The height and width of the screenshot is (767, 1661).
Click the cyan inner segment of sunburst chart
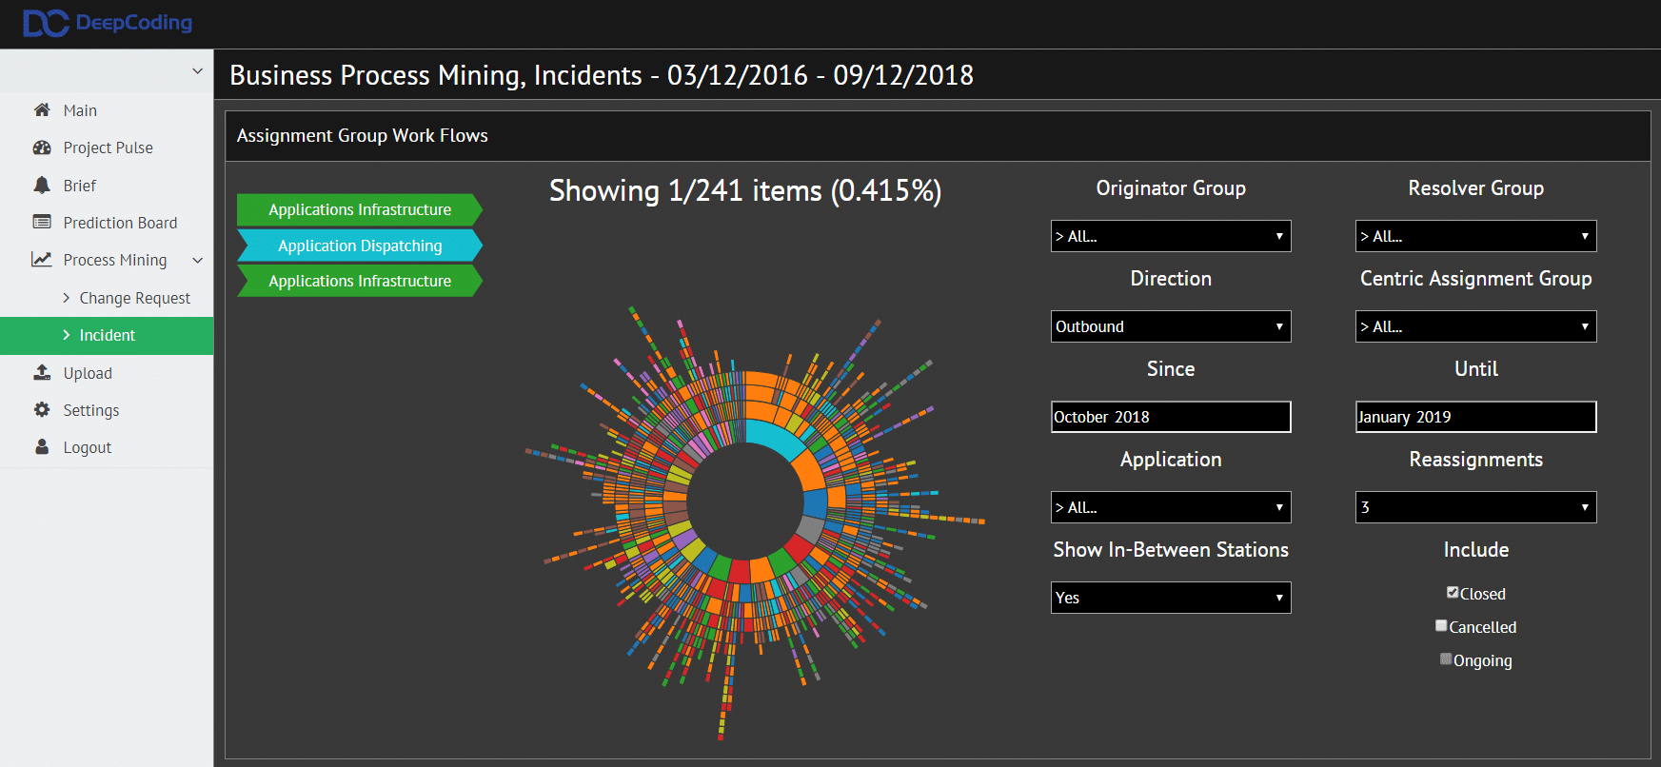tap(776, 441)
